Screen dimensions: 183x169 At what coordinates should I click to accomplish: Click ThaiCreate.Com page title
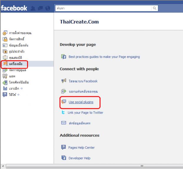click(79, 22)
